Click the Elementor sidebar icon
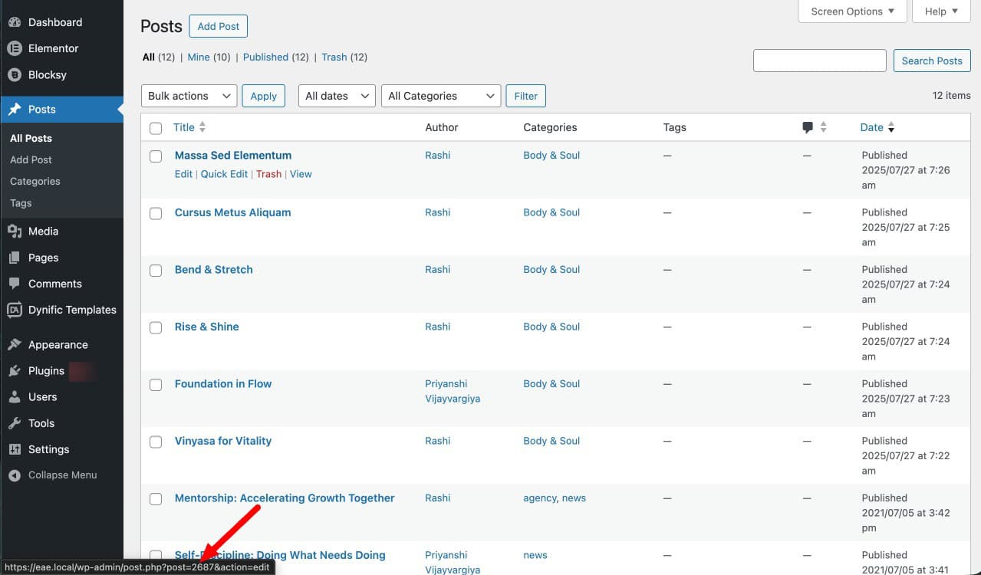Screen dimensions: 981x575 tap(15, 48)
